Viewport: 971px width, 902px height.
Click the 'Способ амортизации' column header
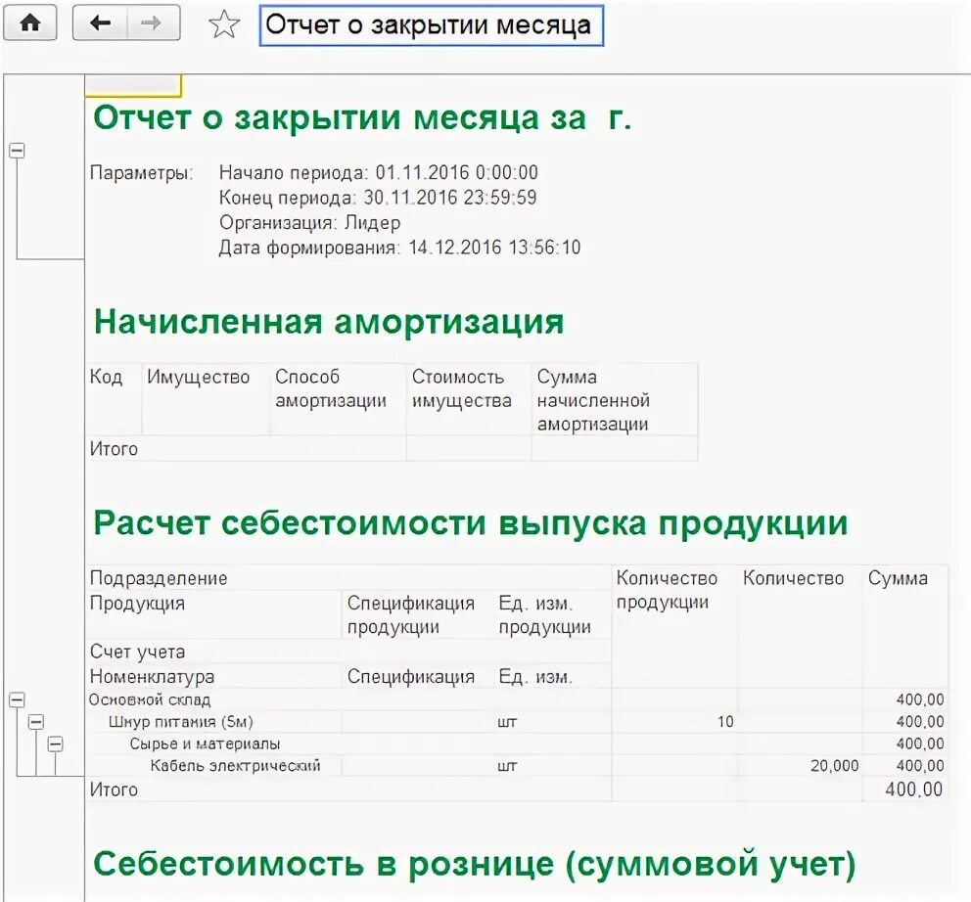tap(338, 399)
